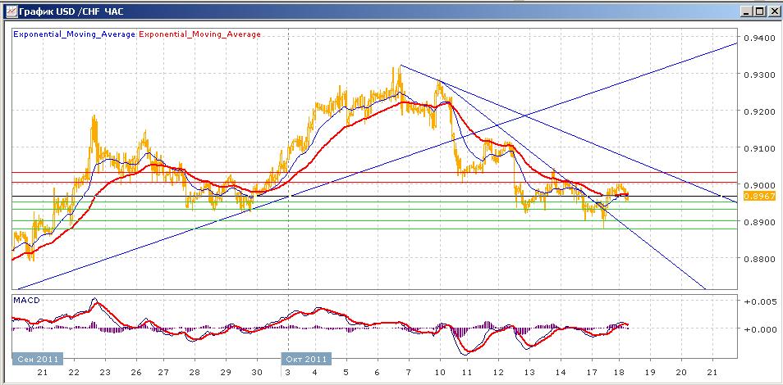Click date 4 on the time axis

point(314,373)
